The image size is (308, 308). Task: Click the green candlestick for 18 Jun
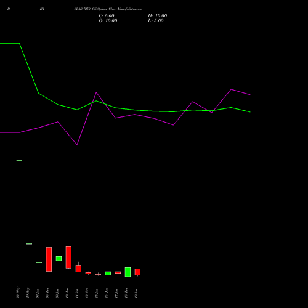(128, 272)
